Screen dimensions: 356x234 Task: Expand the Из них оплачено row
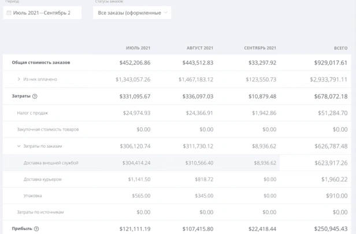click(18, 79)
